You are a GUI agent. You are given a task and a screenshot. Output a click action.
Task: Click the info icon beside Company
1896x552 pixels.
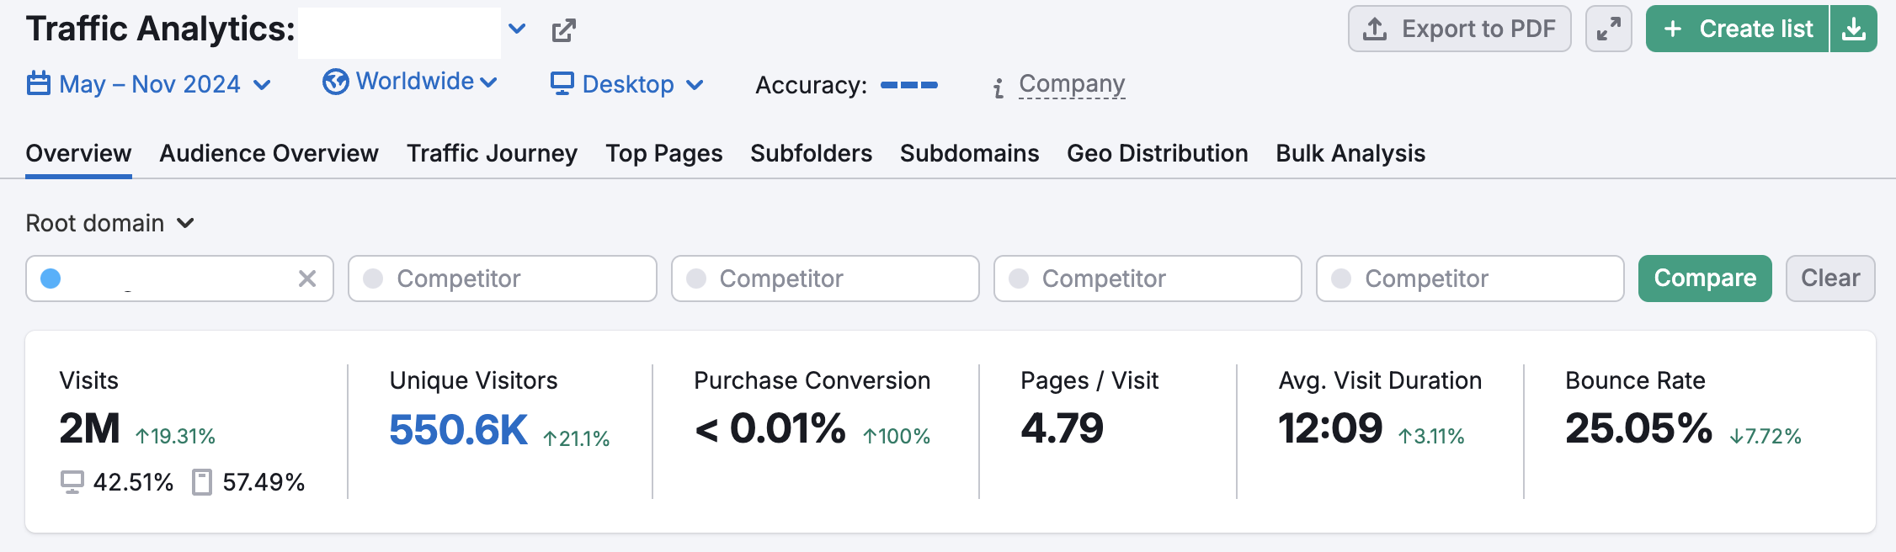click(x=999, y=88)
